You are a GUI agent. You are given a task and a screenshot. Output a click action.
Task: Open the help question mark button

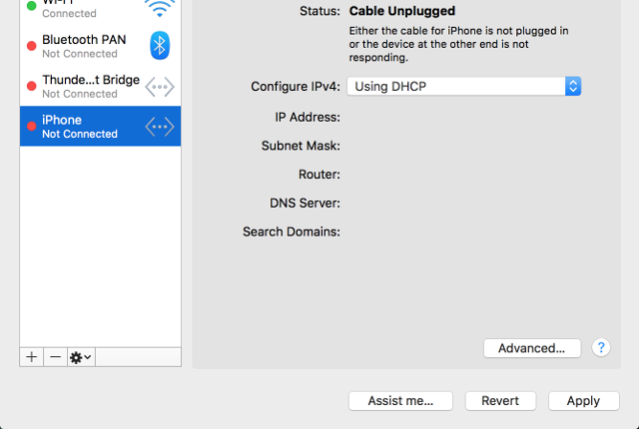(601, 347)
